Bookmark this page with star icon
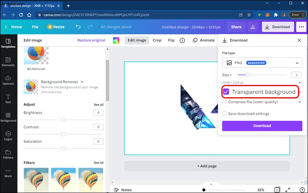Screen dimensions: 308x193 [249, 15]
